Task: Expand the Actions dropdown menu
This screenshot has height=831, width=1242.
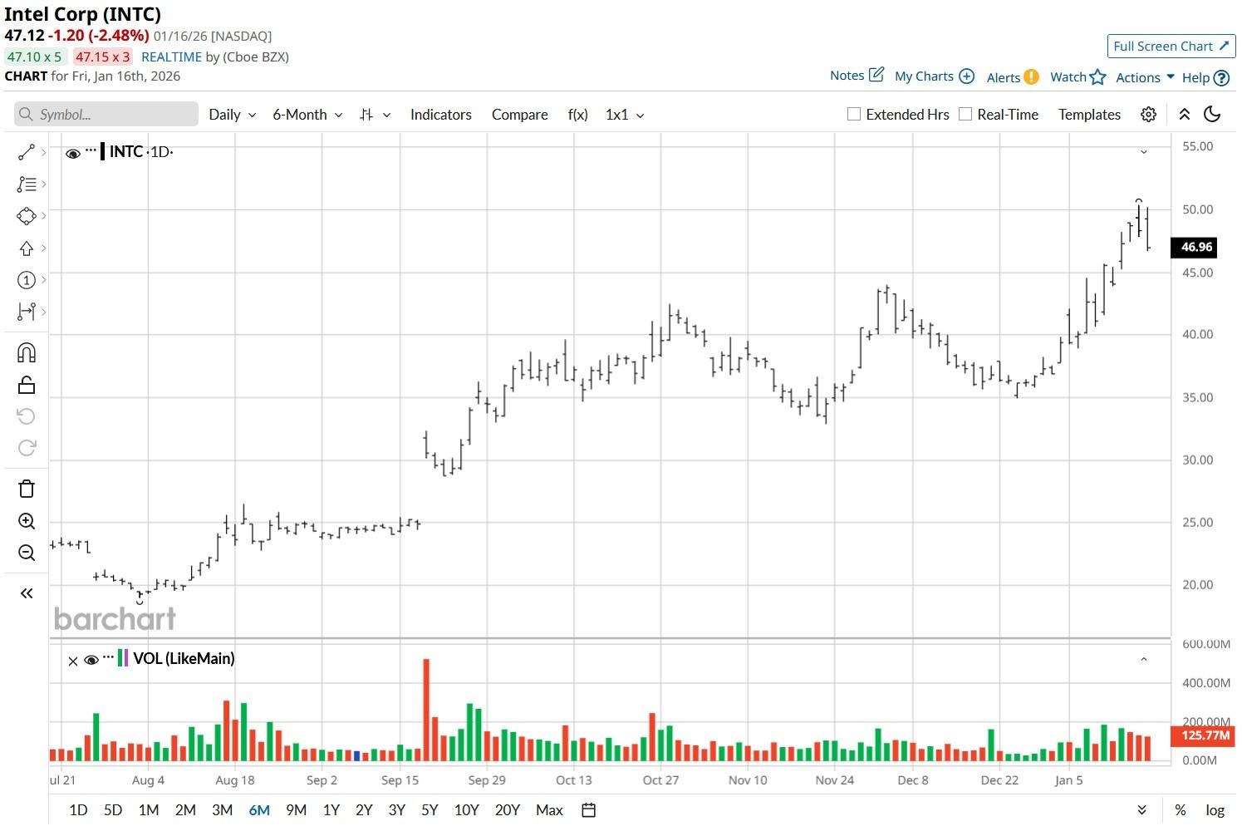Action: coord(1145,77)
